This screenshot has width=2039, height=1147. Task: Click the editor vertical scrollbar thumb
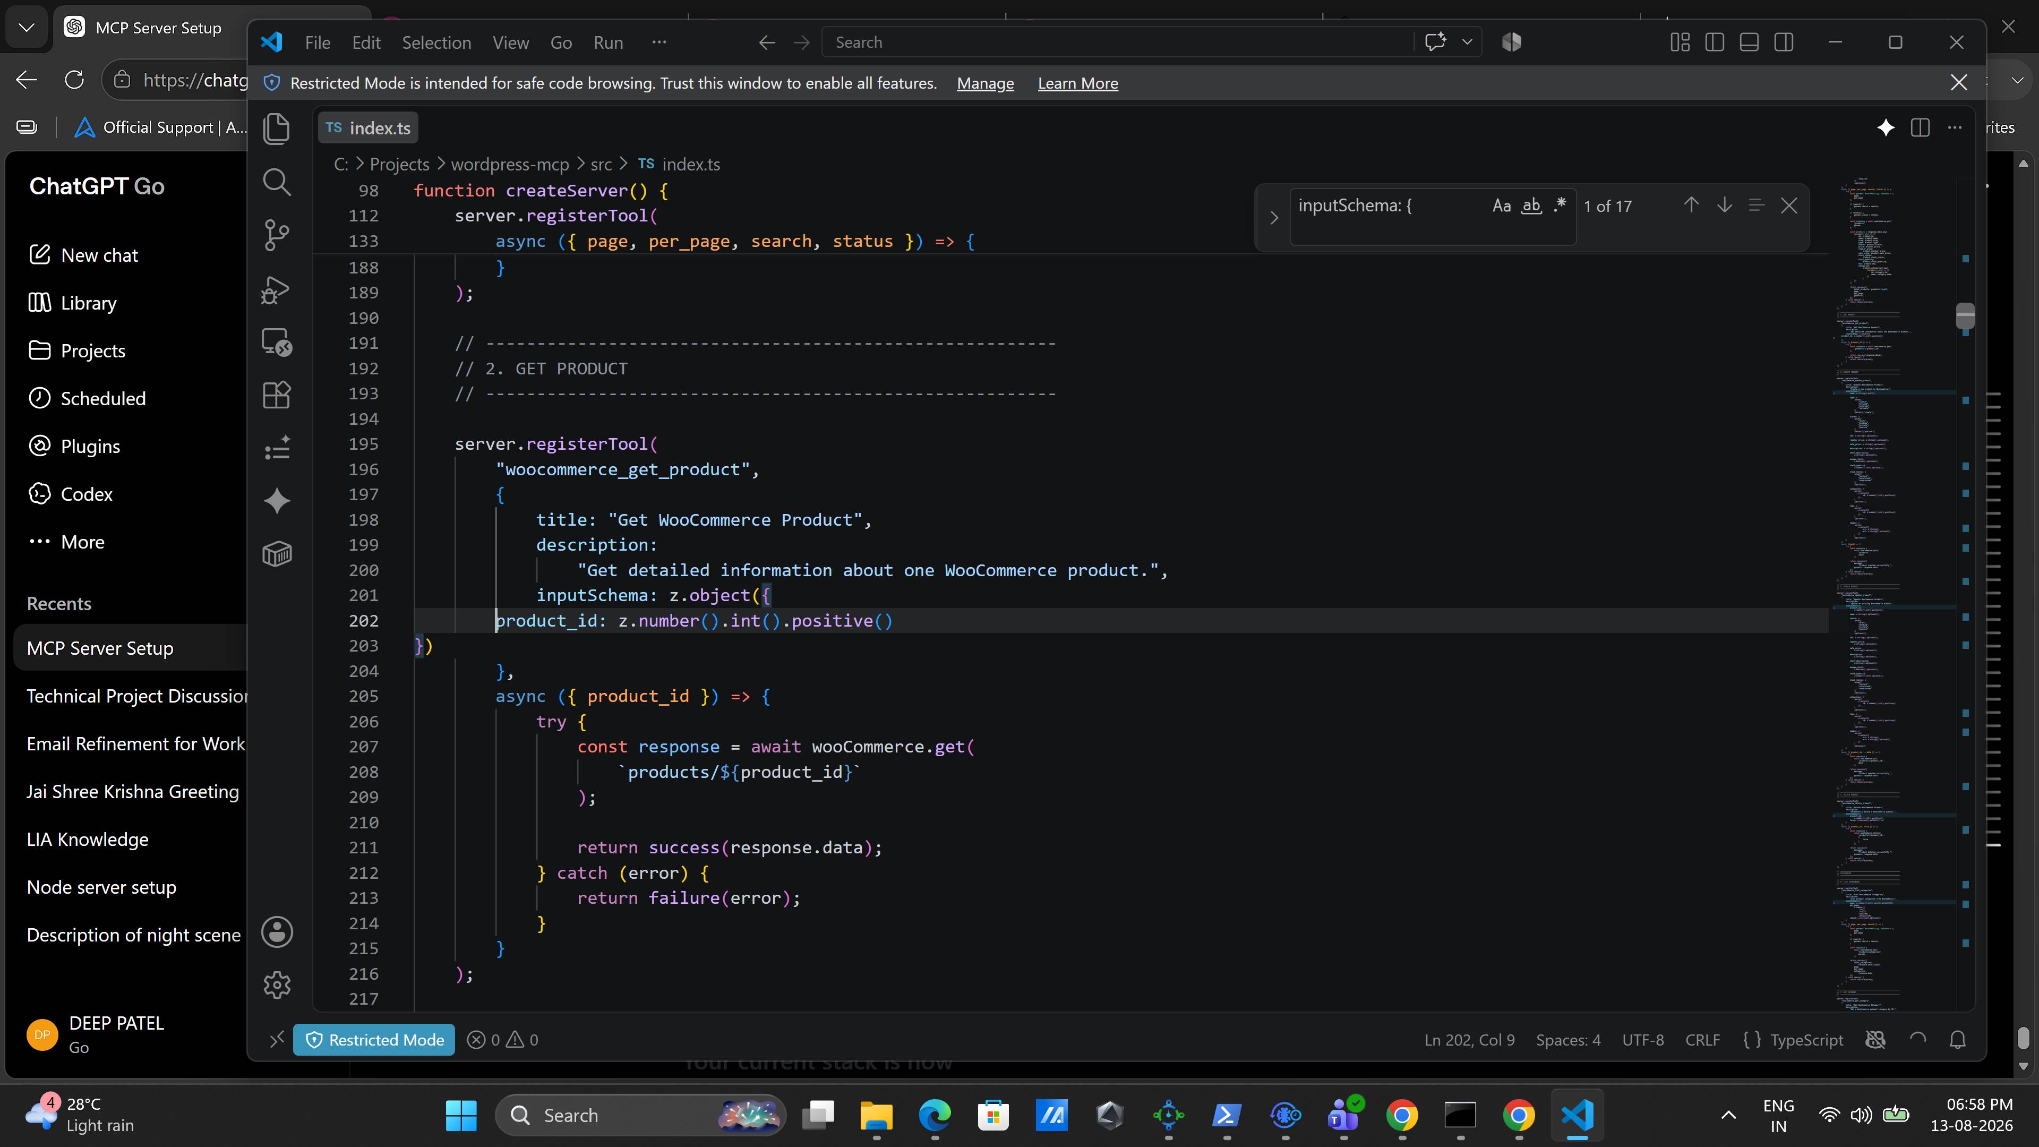click(1965, 315)
